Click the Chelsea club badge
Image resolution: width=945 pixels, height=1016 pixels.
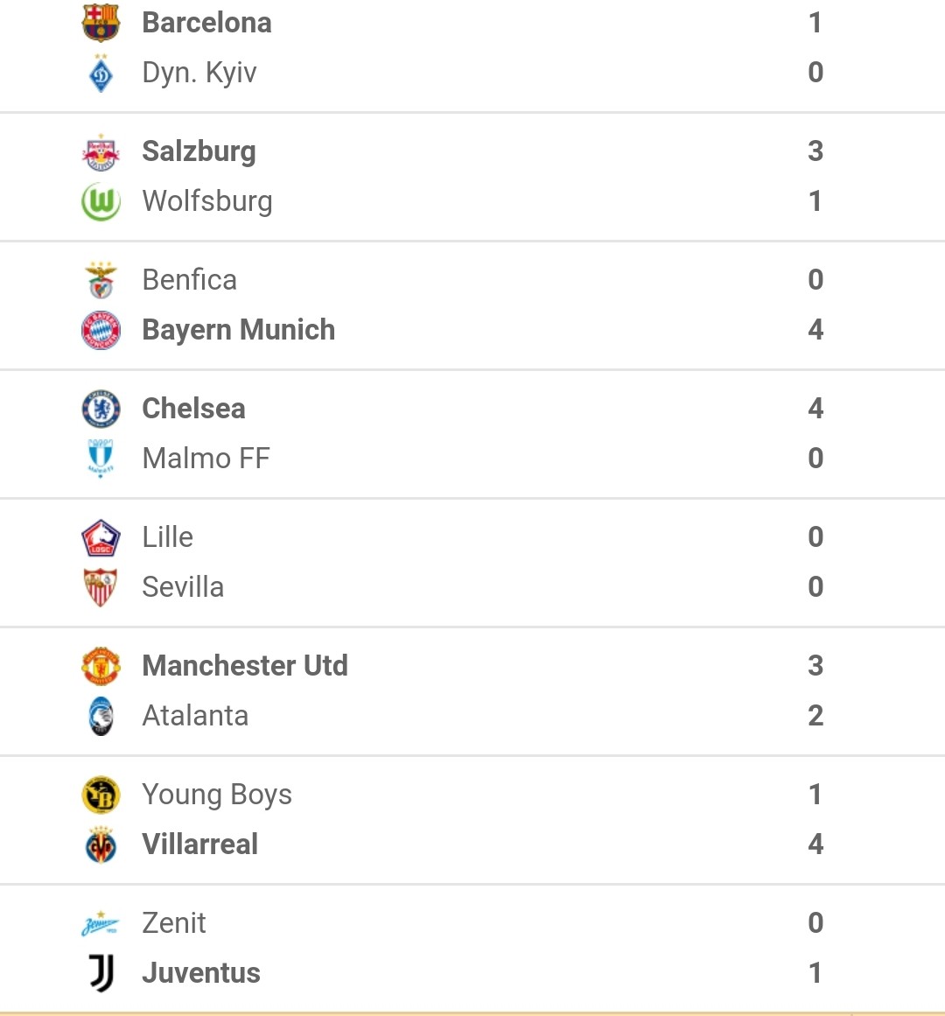pyautogui.click(x=101, y=409)
